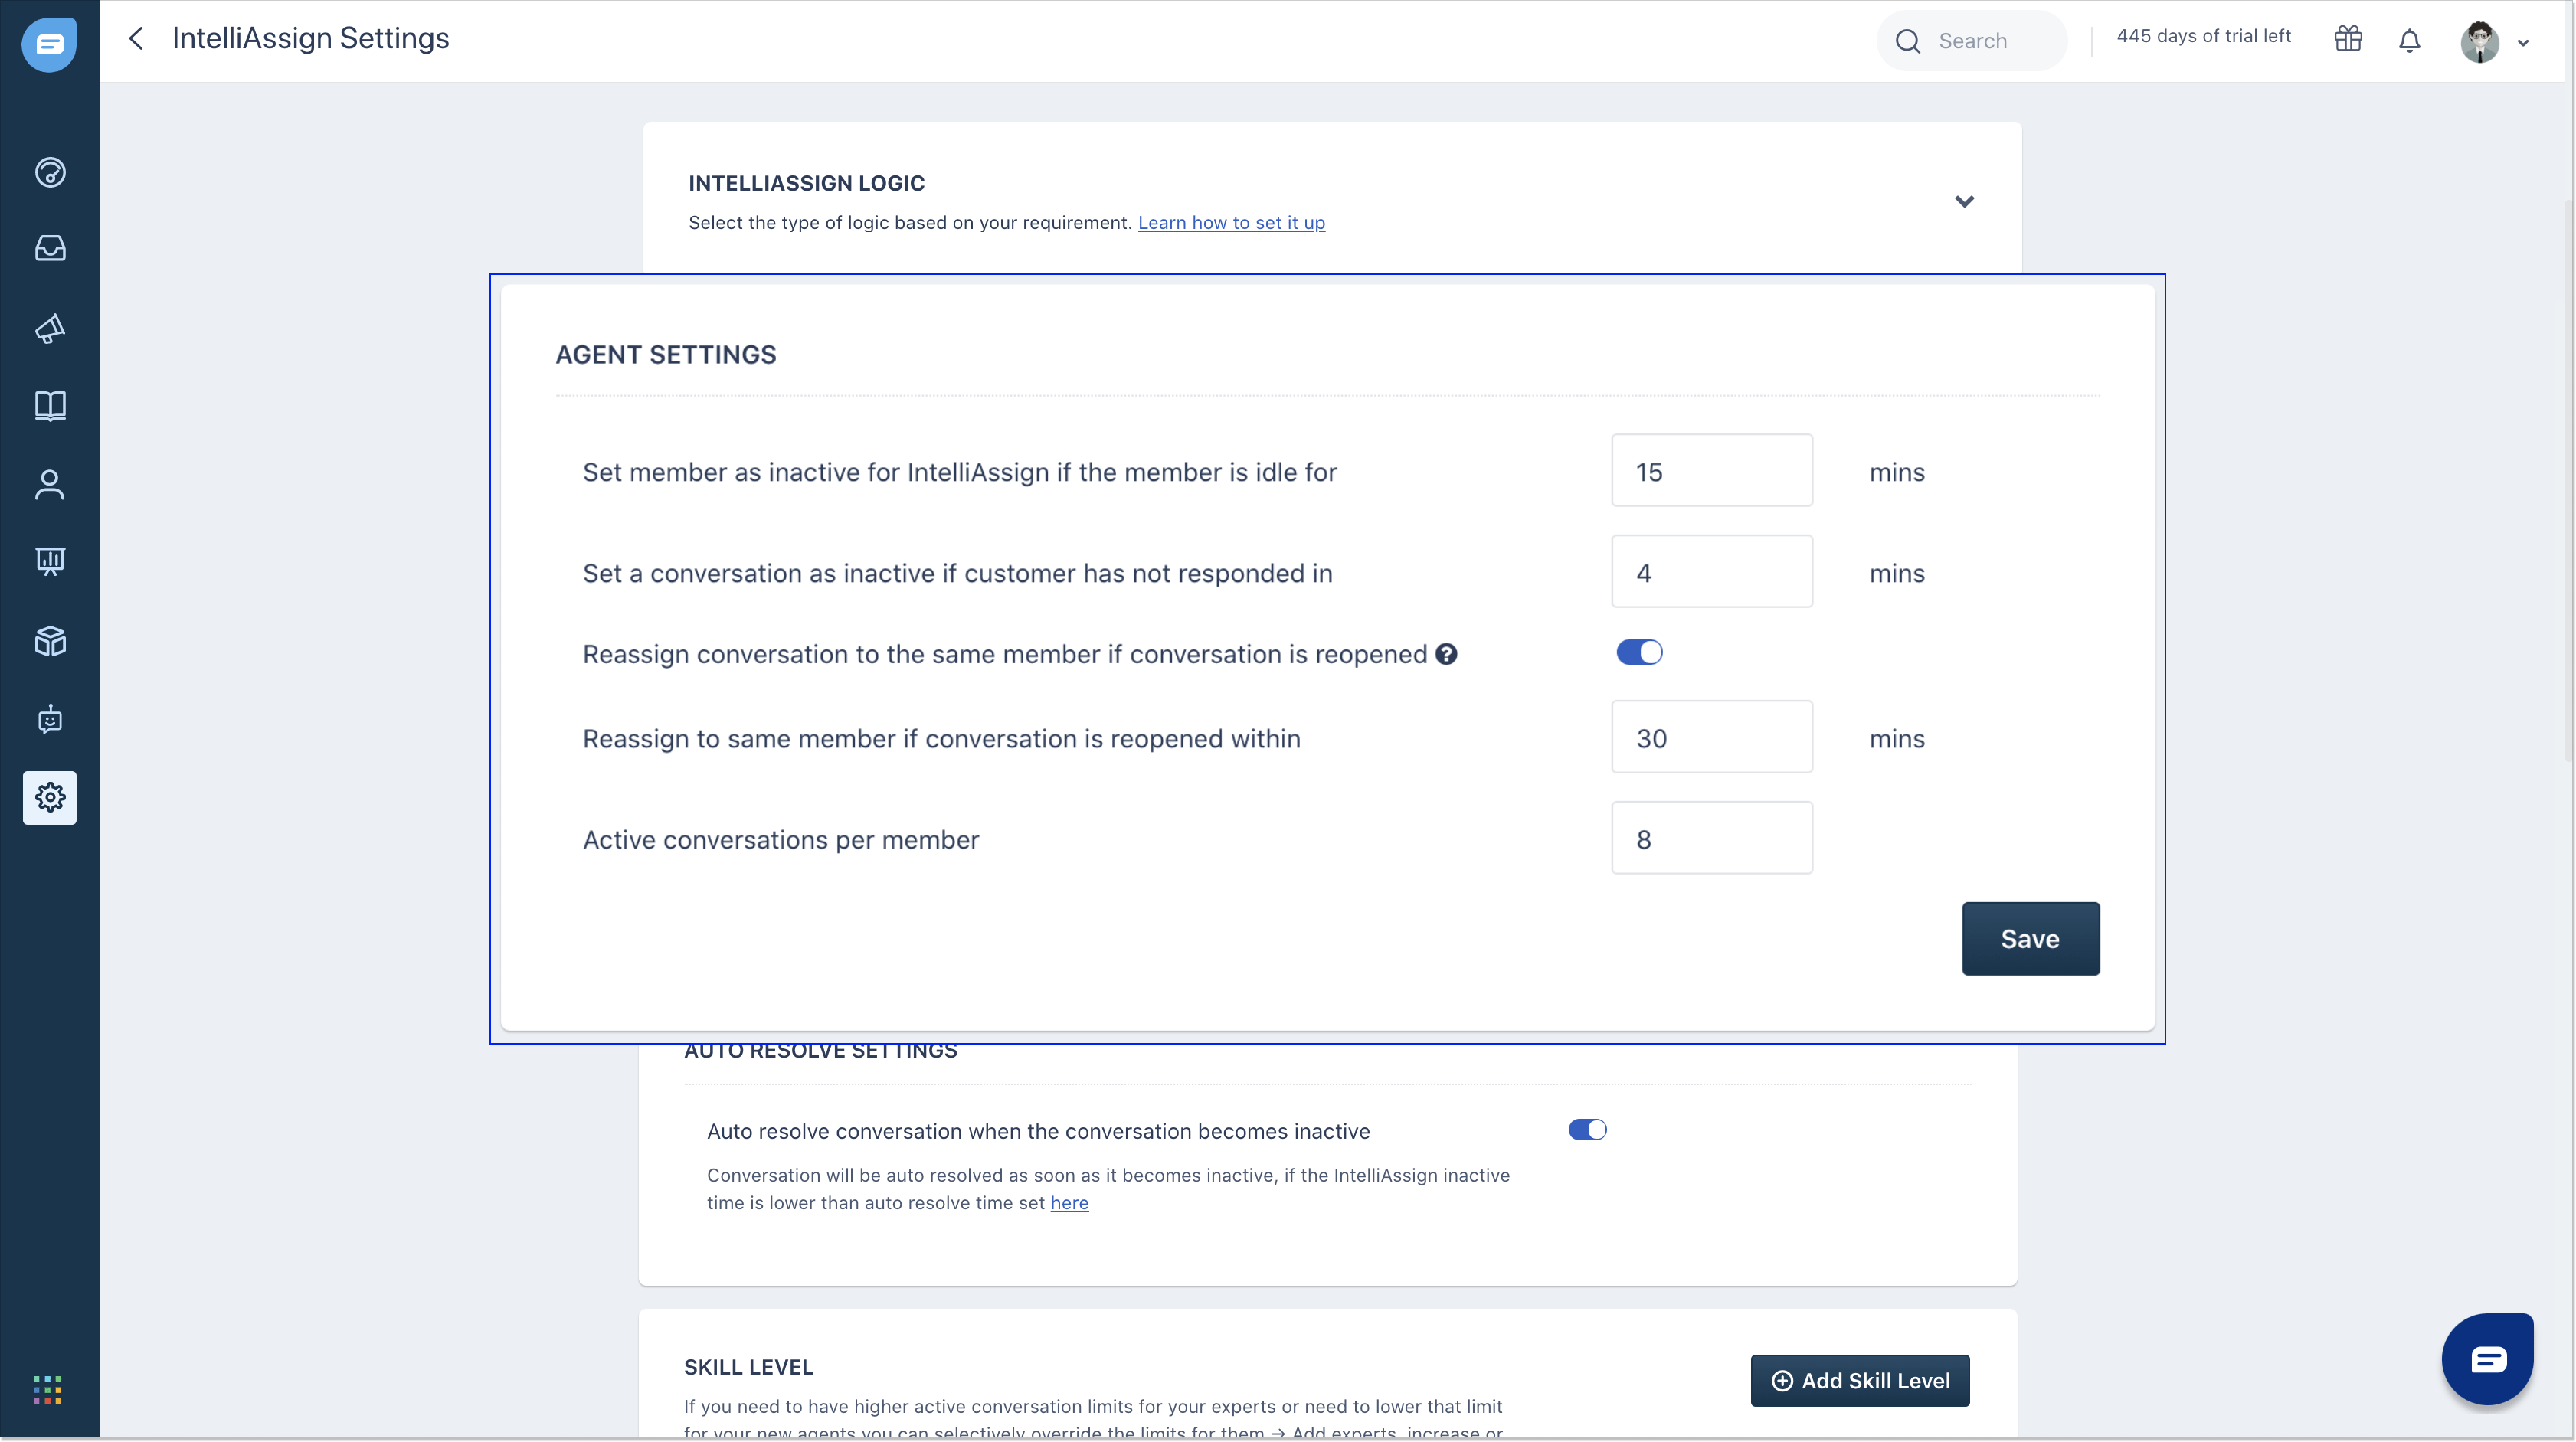The width and height of the screenshot is (2576, 1442).
Task: Open the settings gear icon in sidebar
Action: coord(50,798)
